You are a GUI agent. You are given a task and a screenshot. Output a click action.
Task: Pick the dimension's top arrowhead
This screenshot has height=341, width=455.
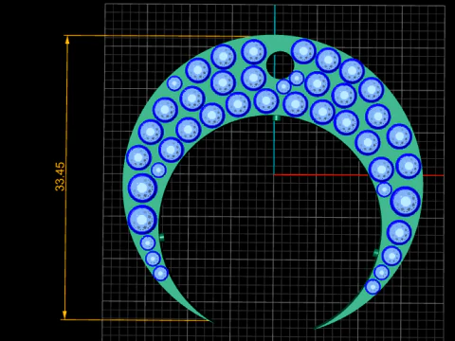pyautogui.click(x=67, y=40)
